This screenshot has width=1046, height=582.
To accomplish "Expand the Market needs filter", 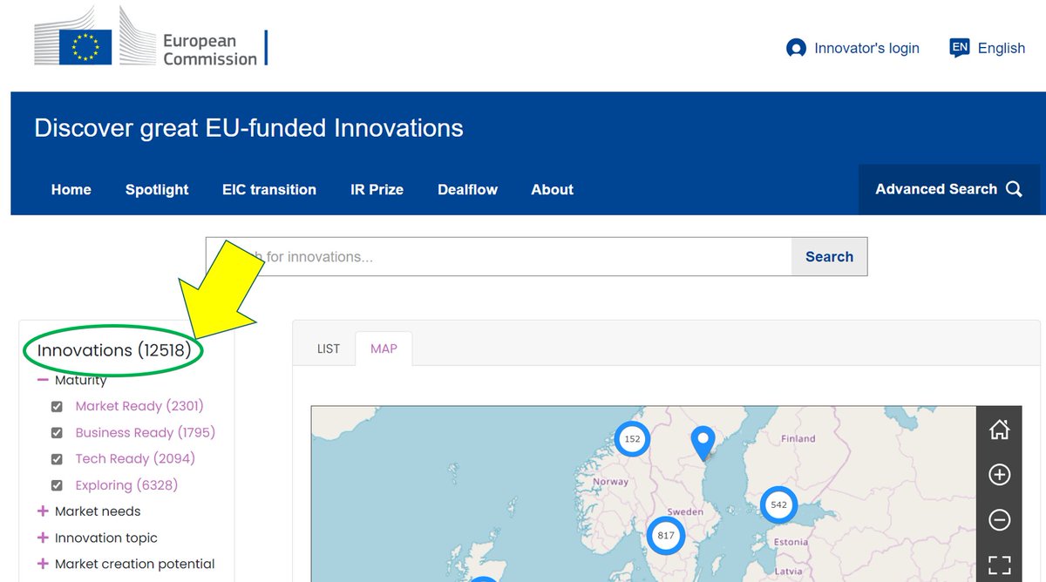I will point(43,511).
